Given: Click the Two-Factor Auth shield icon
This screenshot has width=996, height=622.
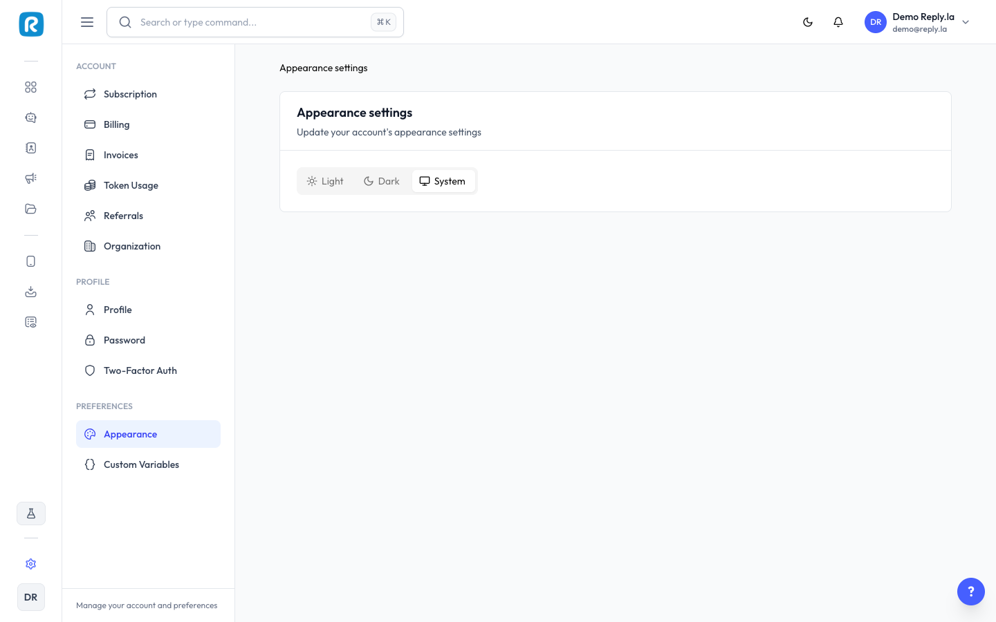Looking at the screenshot, I should coord(90,370).
